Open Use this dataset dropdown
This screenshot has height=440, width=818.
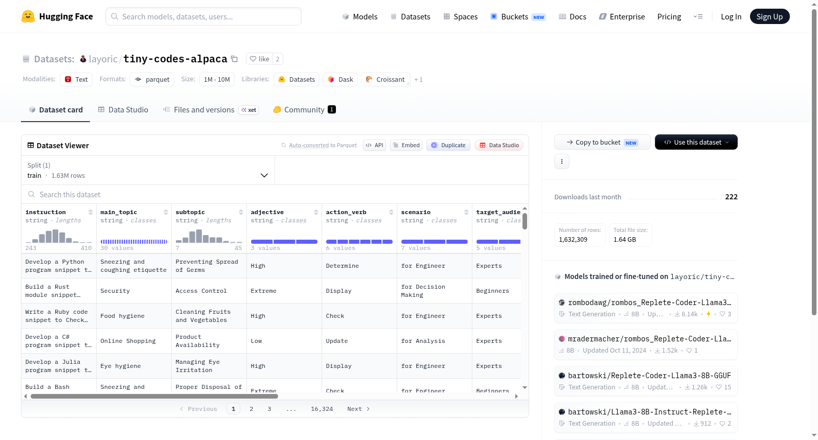696,142
